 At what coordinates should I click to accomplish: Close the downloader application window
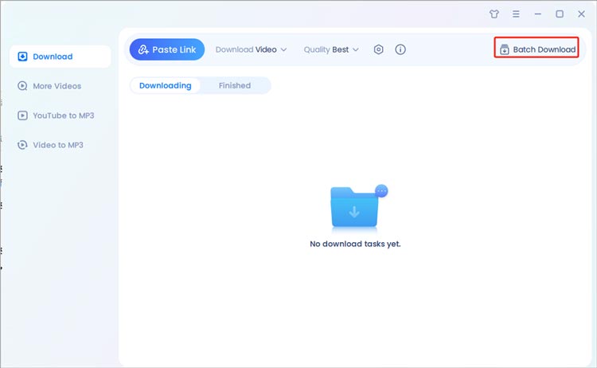click(581, 14)
